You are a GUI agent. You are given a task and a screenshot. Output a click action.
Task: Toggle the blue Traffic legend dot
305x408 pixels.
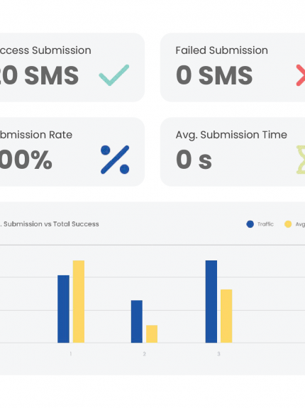[x=250, y=224]
